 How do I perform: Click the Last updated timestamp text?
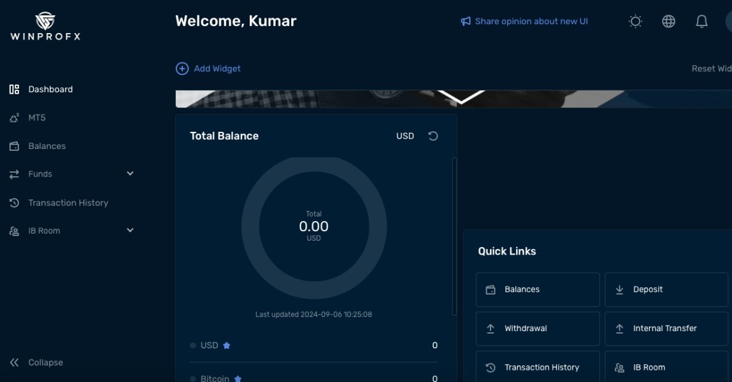pyautogui.click(x=313, y=315)
